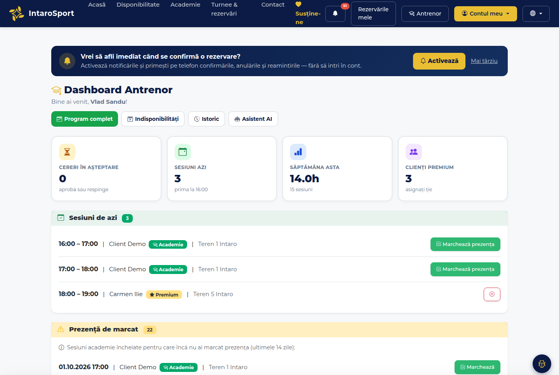Screen dimensions: 559x375
Task: Open Academie in the navbar
Action: point(186,5)
